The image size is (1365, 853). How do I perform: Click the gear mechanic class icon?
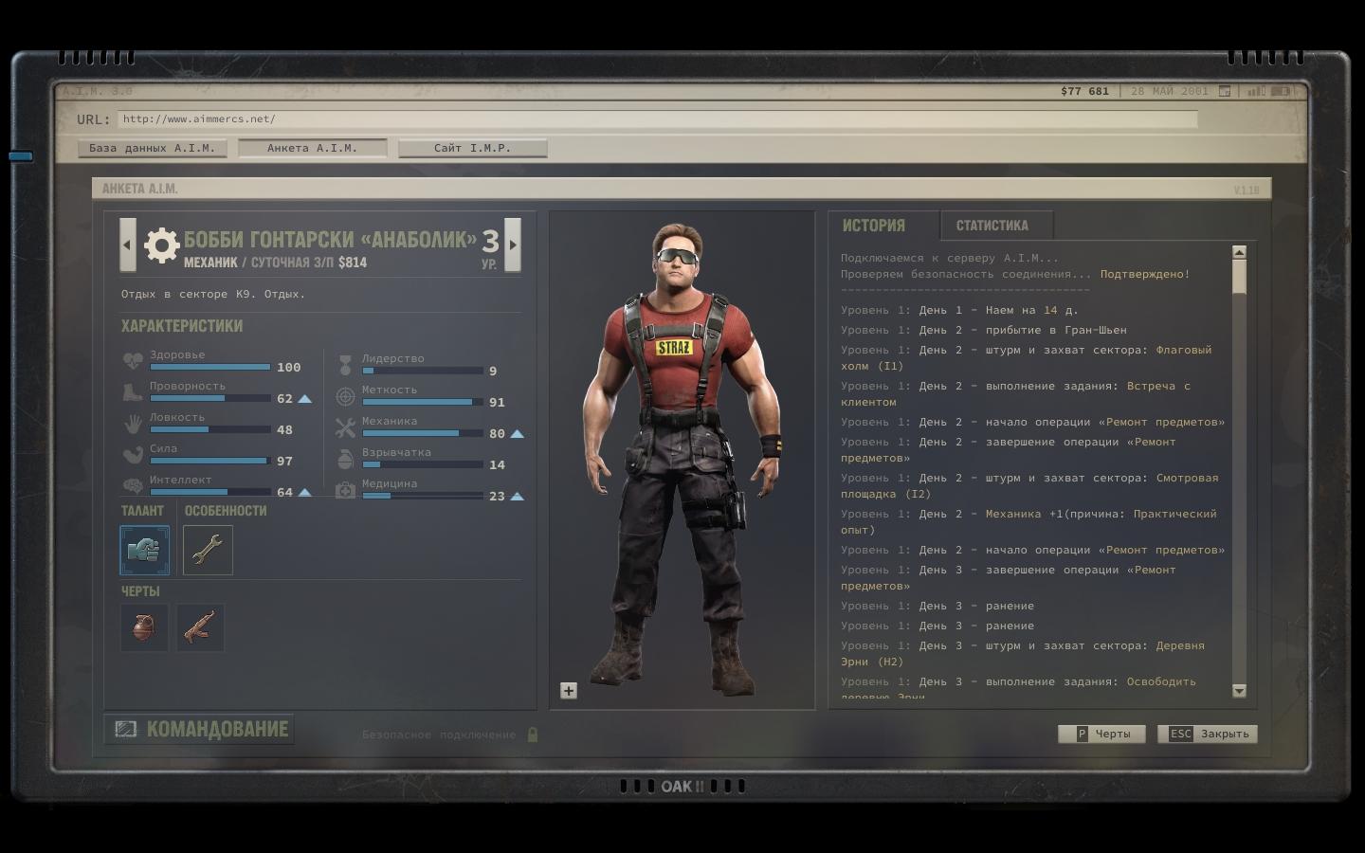(x=162, y=246)
